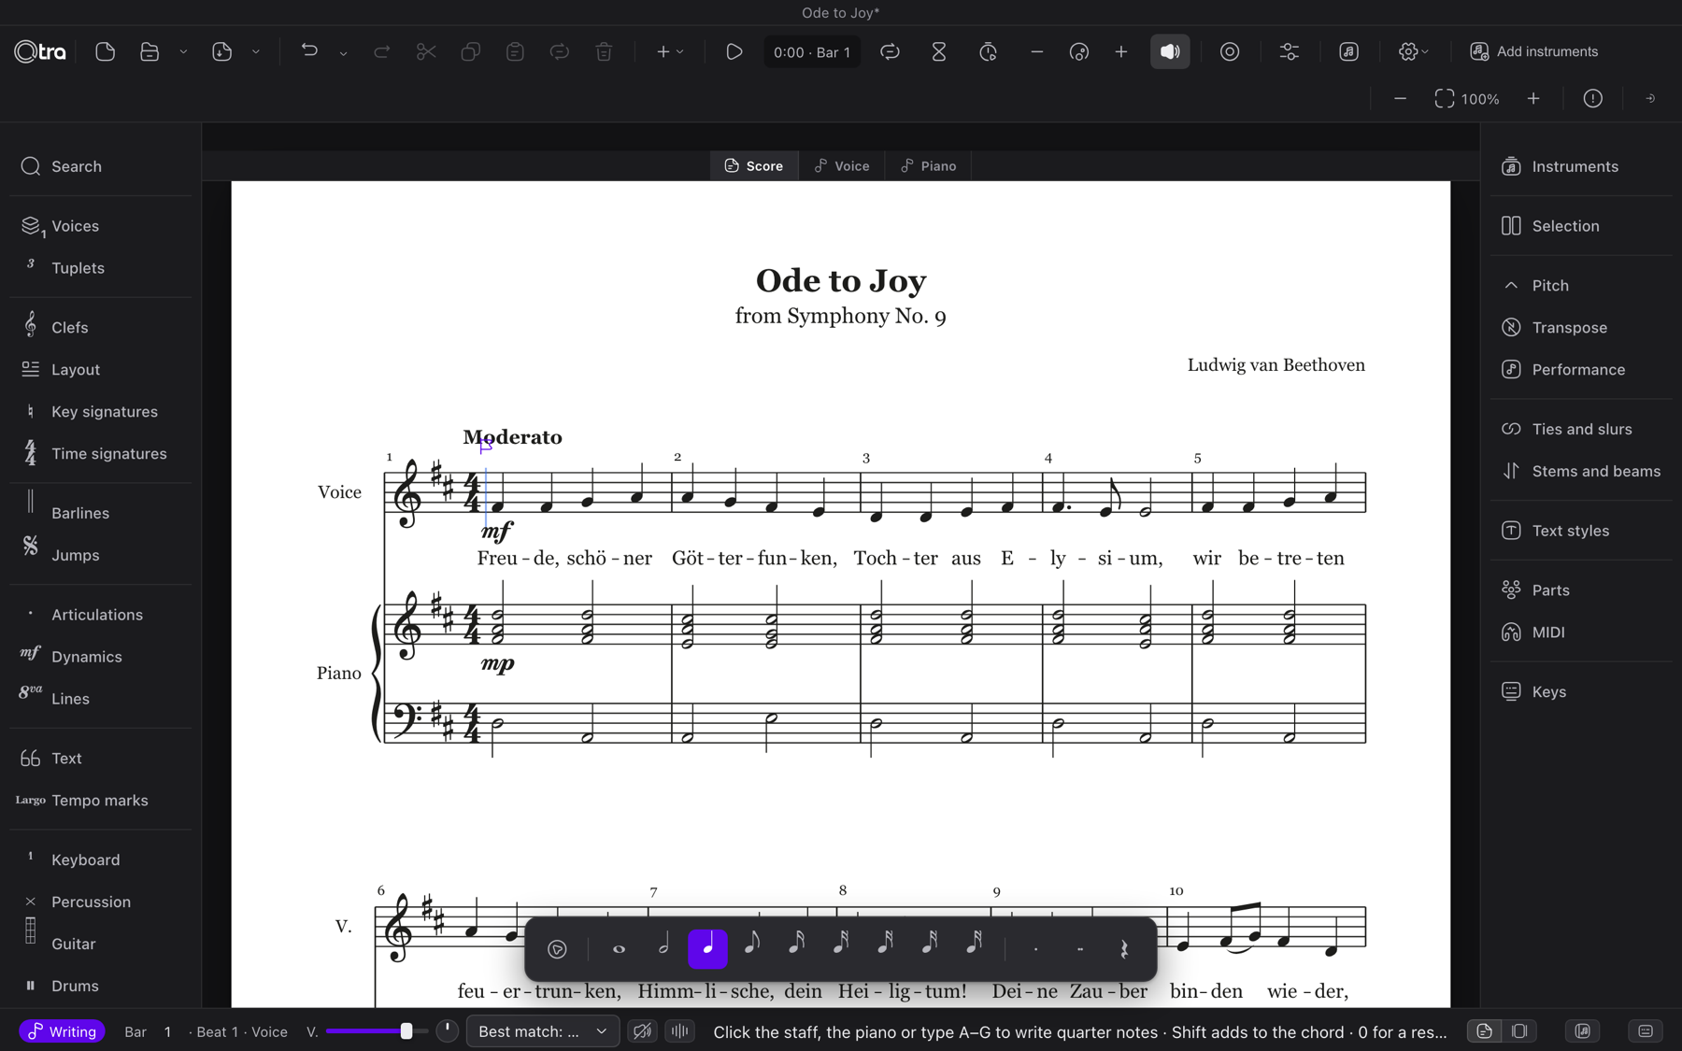Viewport: 1682px width, 1051px height.
Task: Start playback with the play button
Action: (734, 52)
